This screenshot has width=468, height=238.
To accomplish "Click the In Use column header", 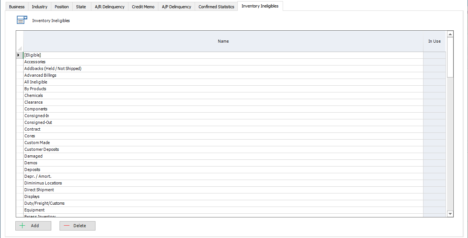I will tap(434, 41).
